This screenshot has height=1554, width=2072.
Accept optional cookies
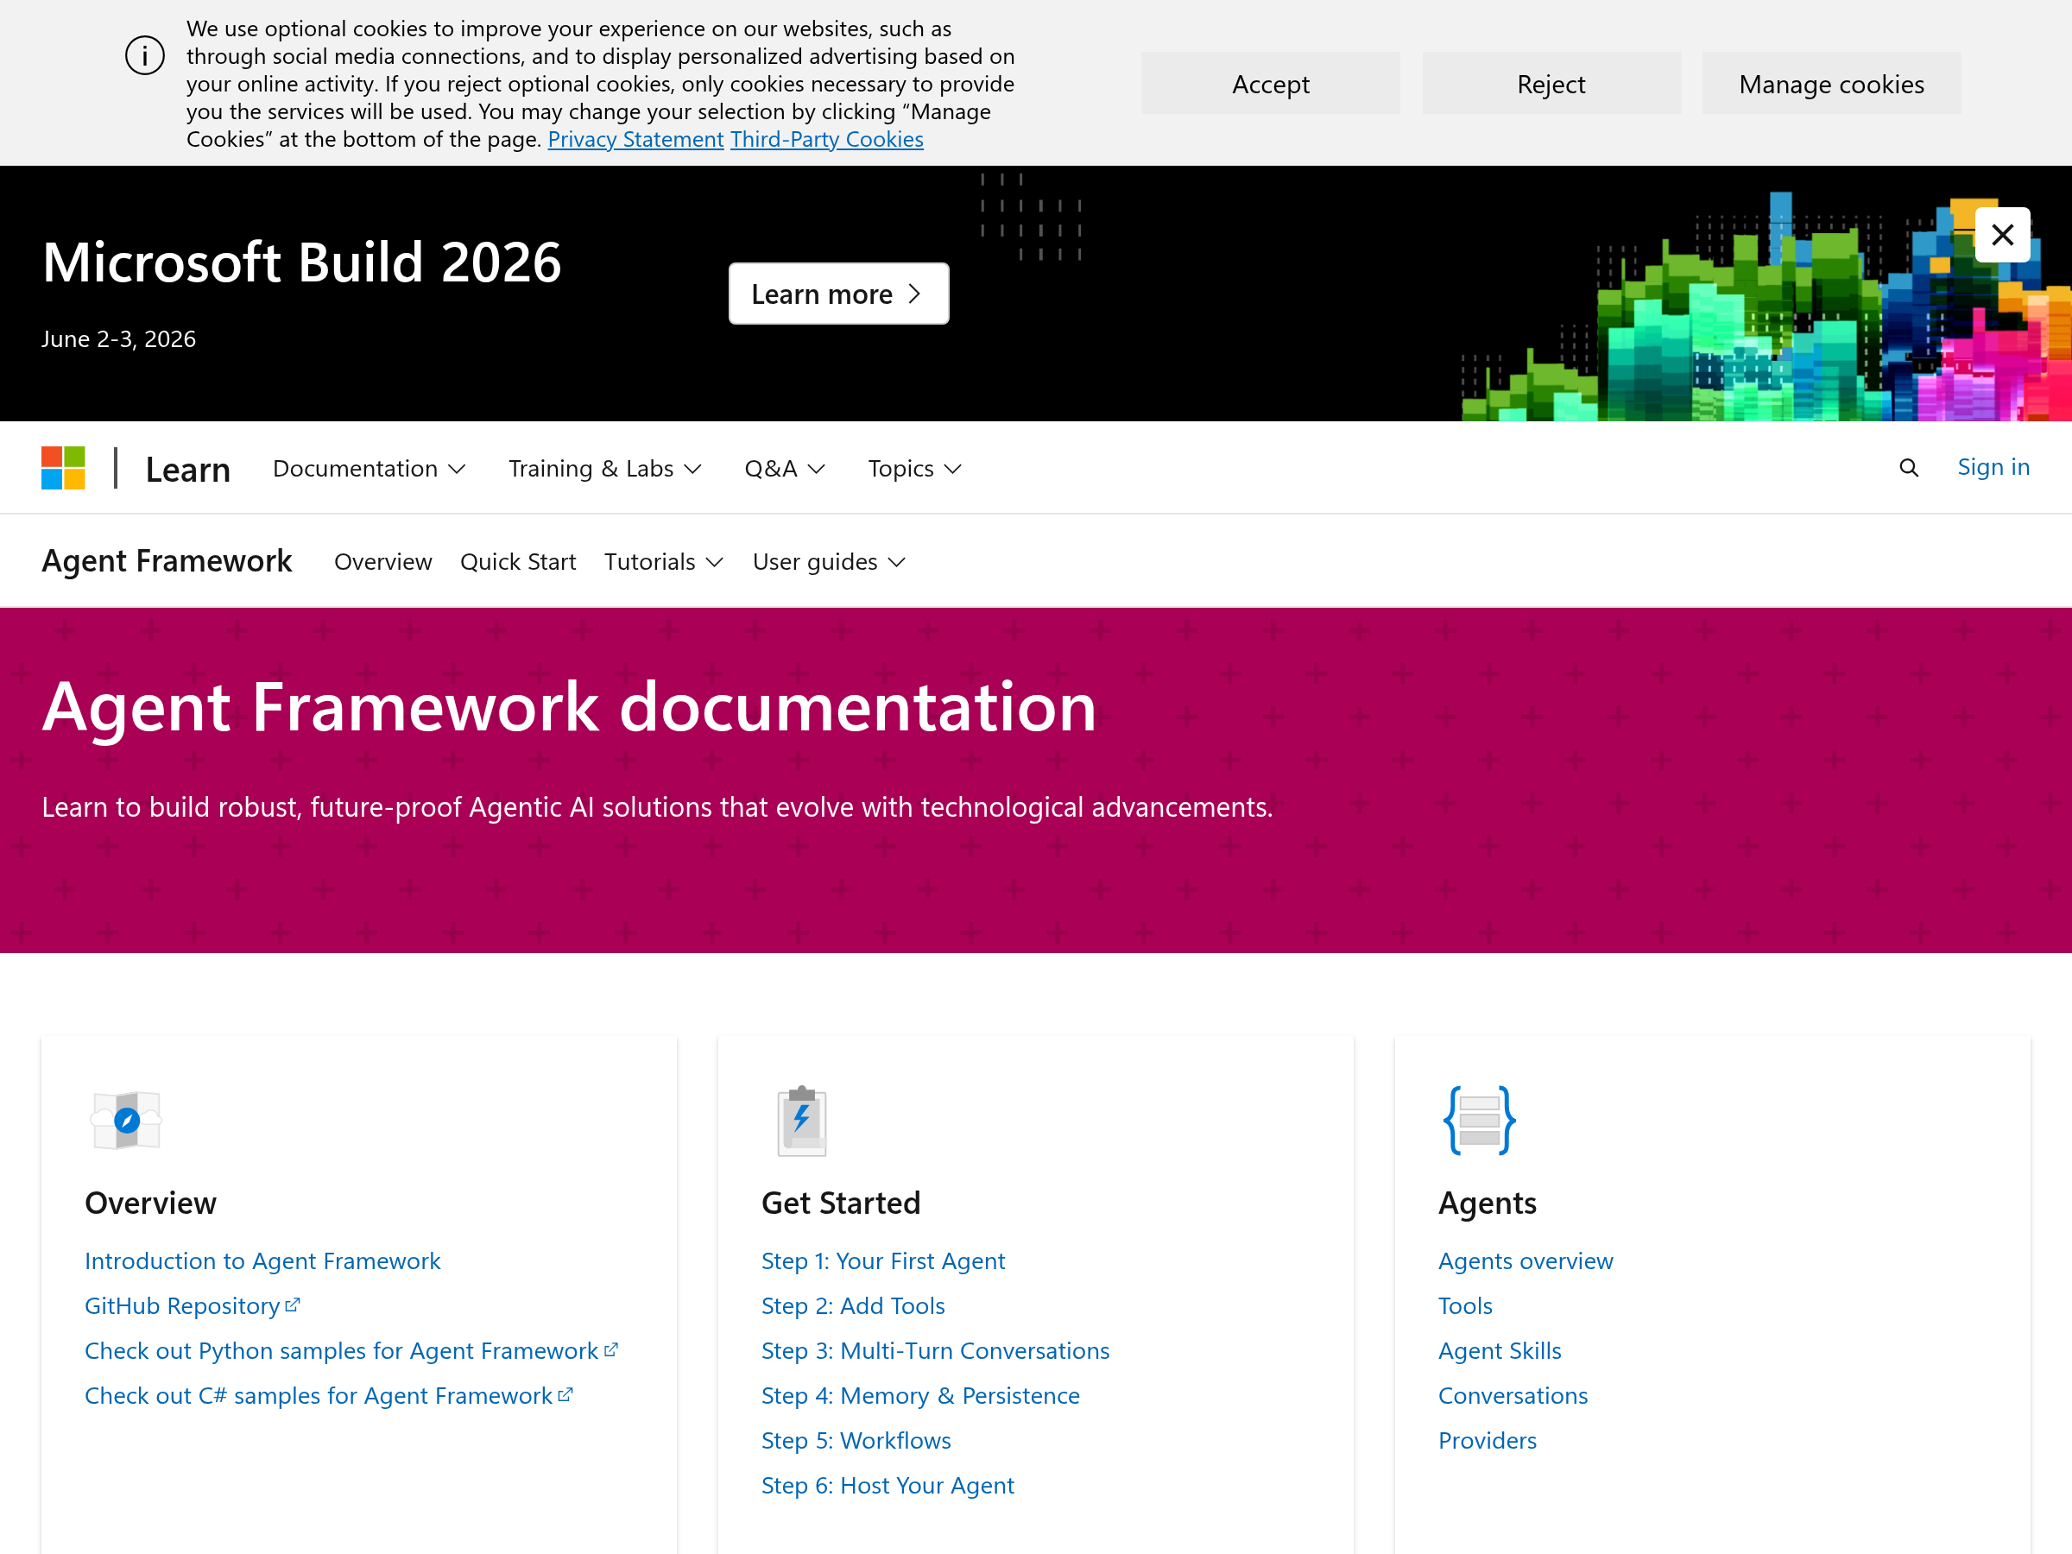pyautogui.click(x=1270, y=84)
